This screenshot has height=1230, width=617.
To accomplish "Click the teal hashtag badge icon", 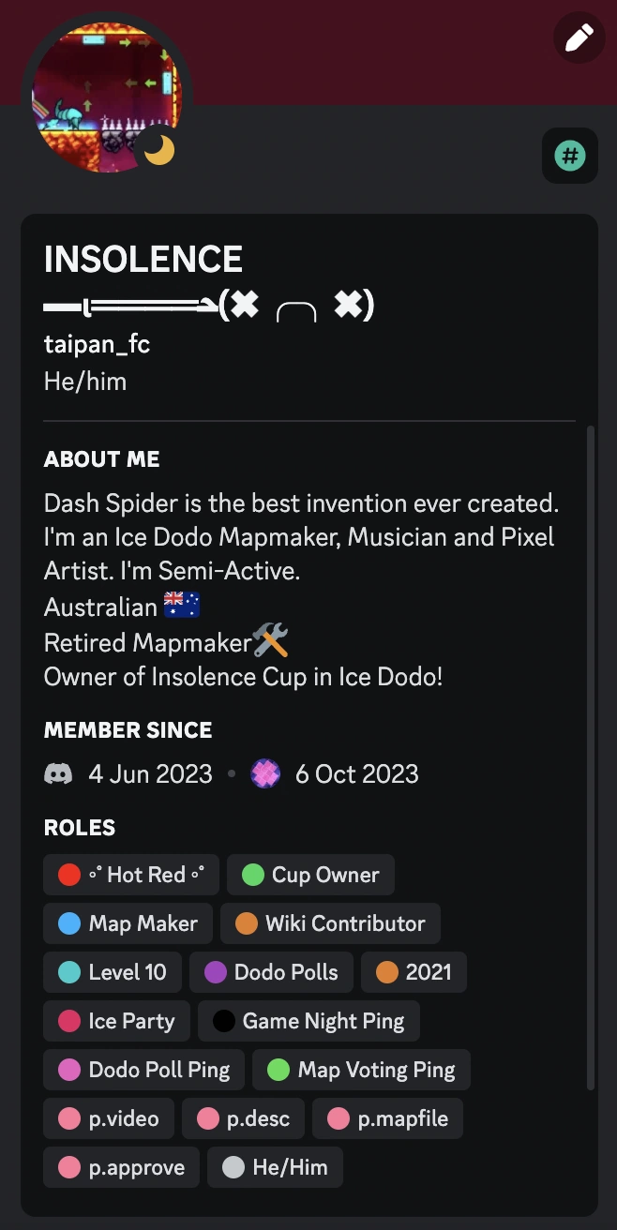I will click(570, 156).
